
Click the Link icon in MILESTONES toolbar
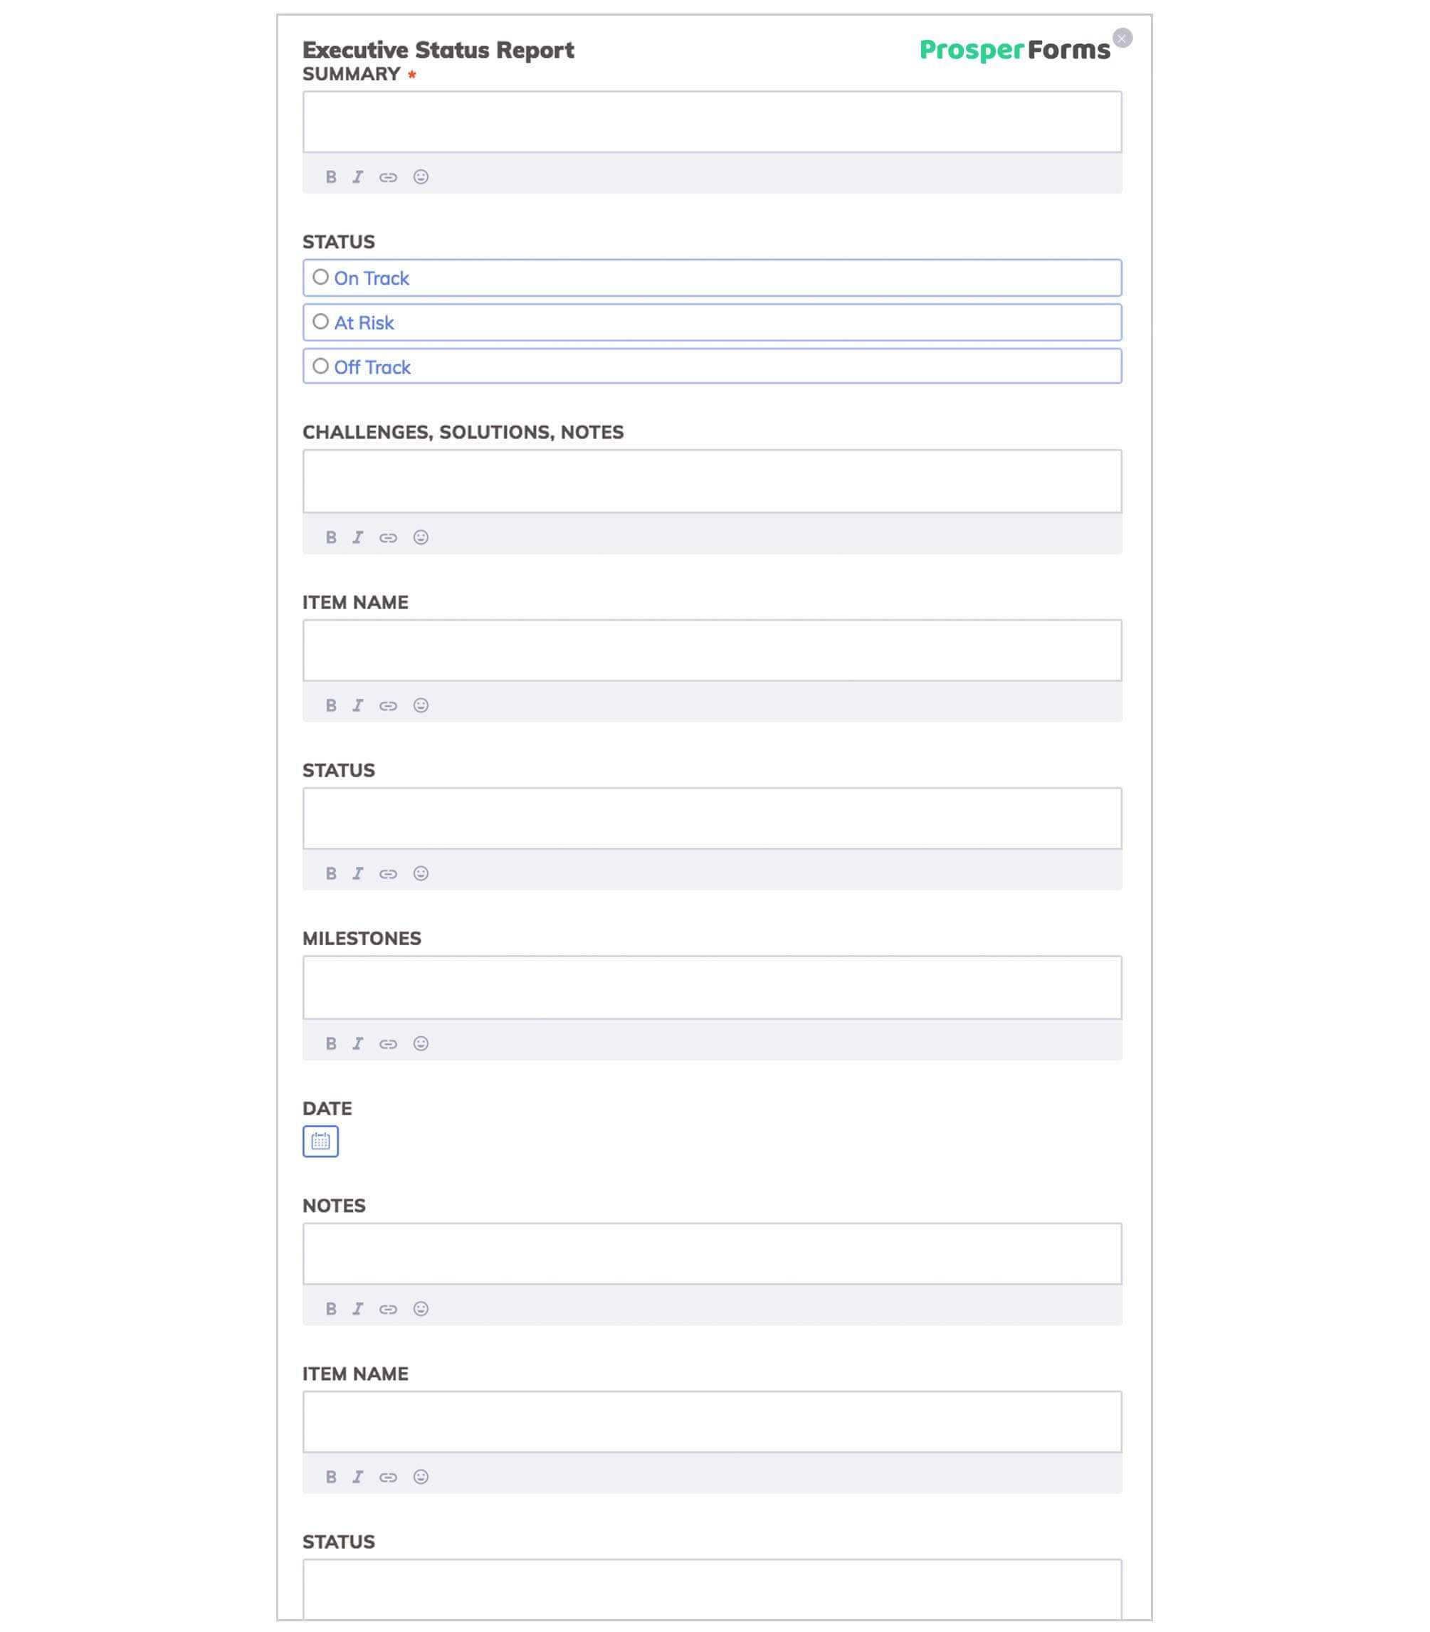pyautogui.click(x=389, y=1043)
